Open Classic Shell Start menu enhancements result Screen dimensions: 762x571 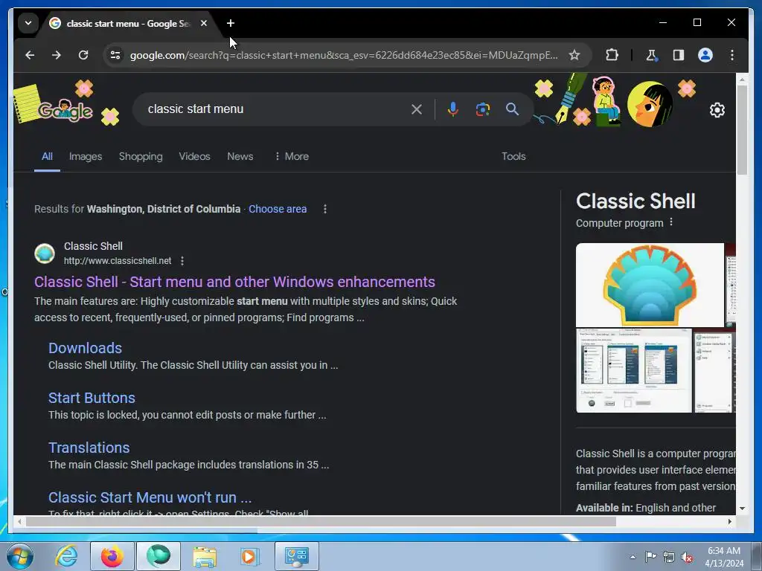coord(234,282)
